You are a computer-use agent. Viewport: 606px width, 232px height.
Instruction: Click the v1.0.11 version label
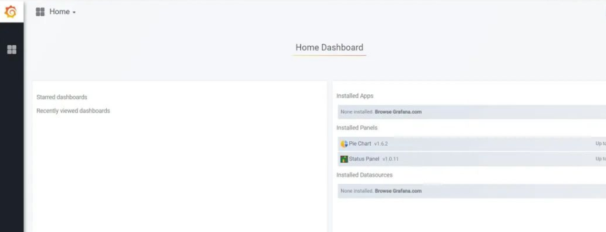pyautogui.click(x=390, y=159)
